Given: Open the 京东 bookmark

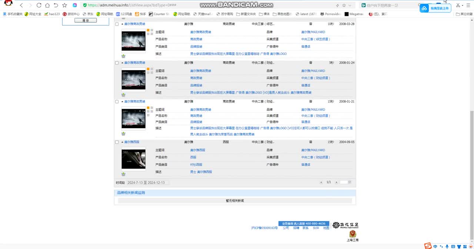Looking at the screenshot, I should [x=88, y=14].
